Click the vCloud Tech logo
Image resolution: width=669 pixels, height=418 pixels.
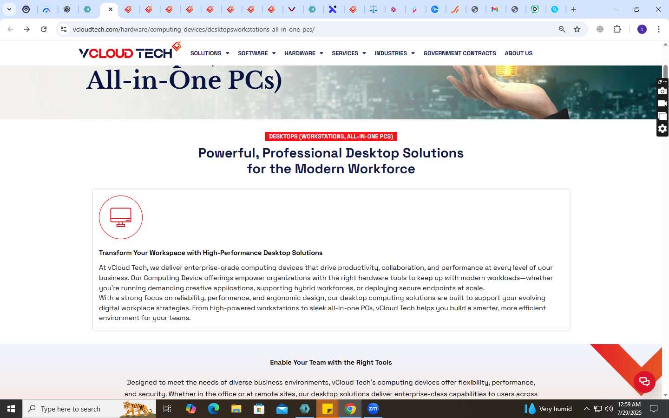130,51
